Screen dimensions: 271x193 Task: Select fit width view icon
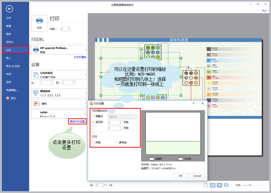[226, 185]
